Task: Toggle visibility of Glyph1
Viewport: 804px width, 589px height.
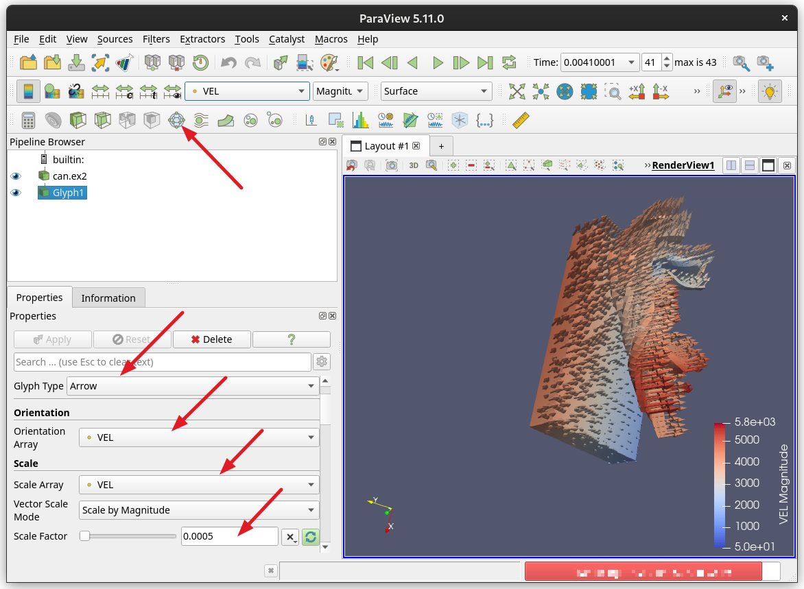Action: (16, 193)
